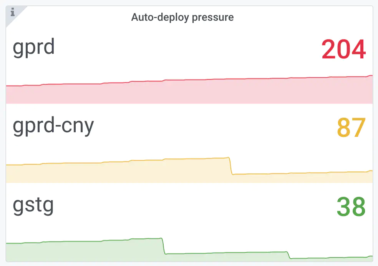
Task: Select the gprd-cny environment label
Action: click(53, 126)
